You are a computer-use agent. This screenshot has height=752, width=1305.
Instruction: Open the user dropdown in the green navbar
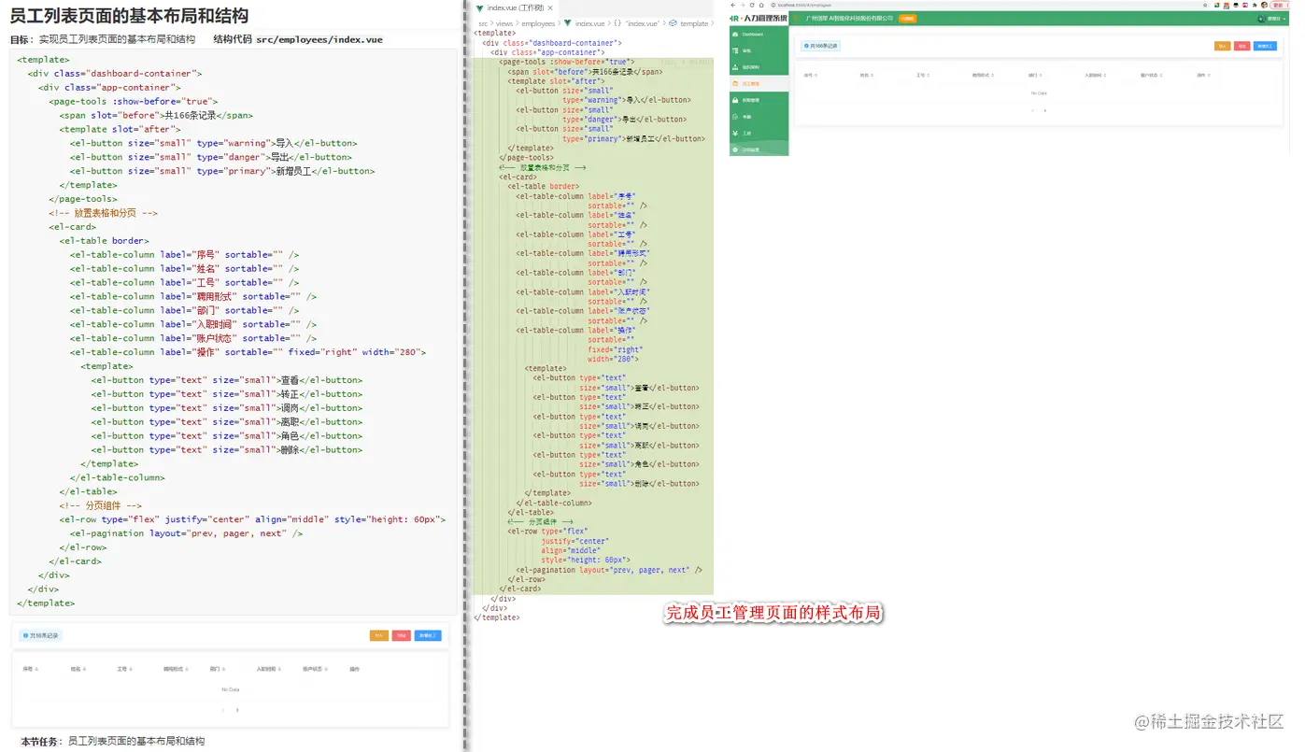click(1272, 19)
